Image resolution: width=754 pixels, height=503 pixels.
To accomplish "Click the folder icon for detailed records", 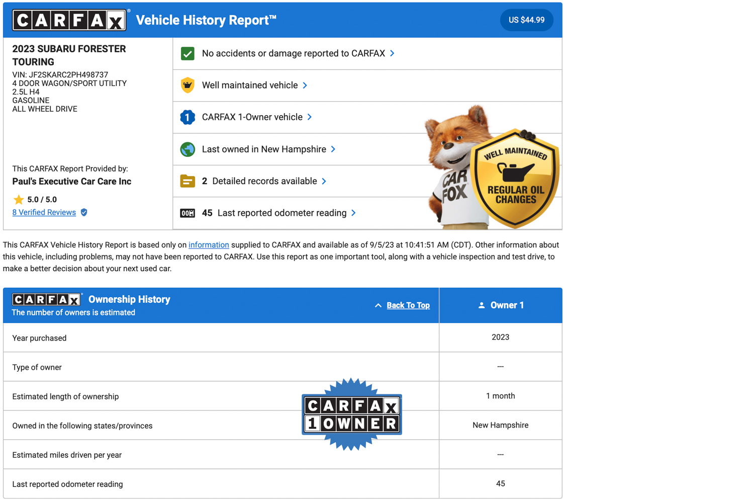I will pyautogui.click(x=187, y=181).
